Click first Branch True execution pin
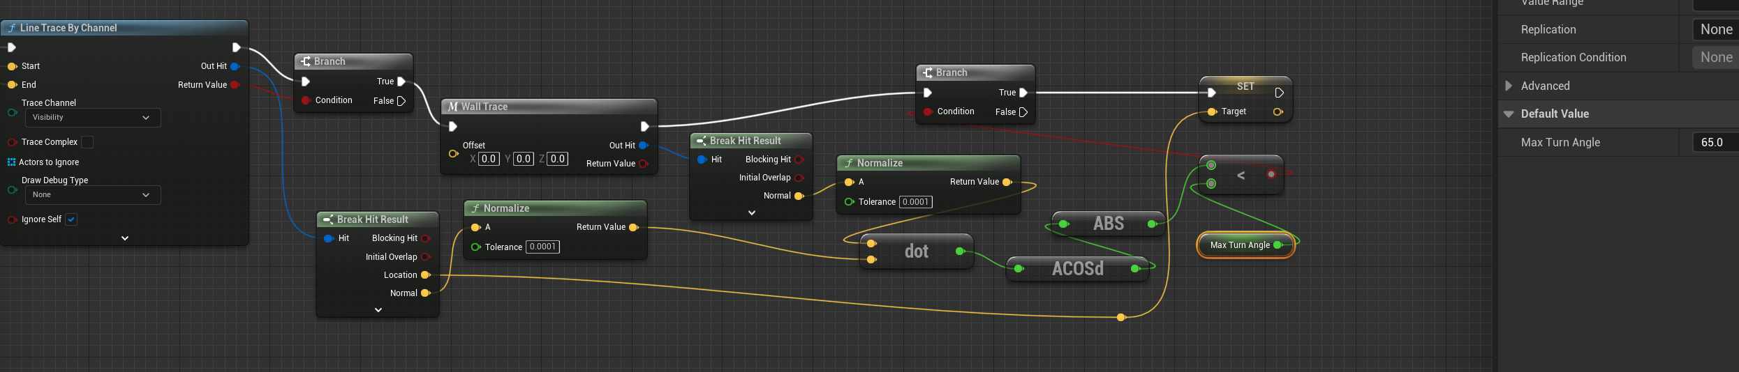The image size is (1739, 372). point(401,82)
